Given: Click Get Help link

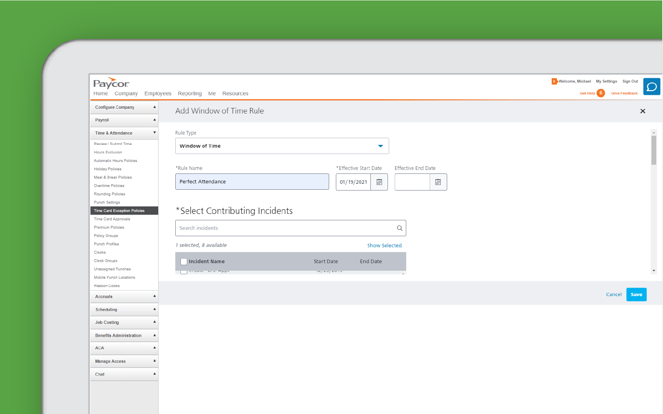Looking at the screenshot, I should pyautogui.click(x=587, y=93).
